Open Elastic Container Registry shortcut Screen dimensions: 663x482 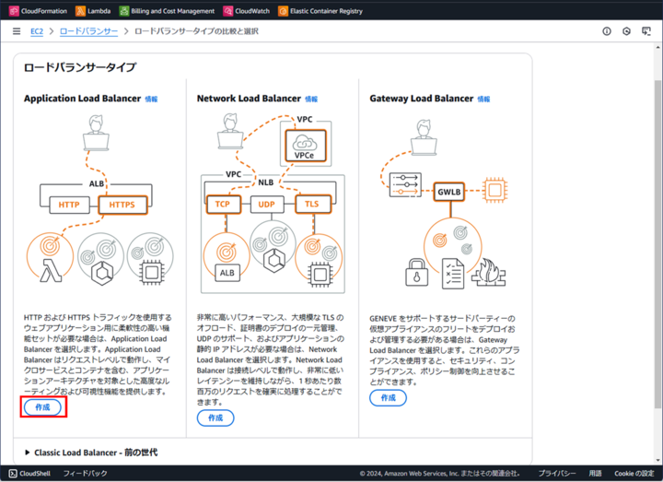point(320,11)
